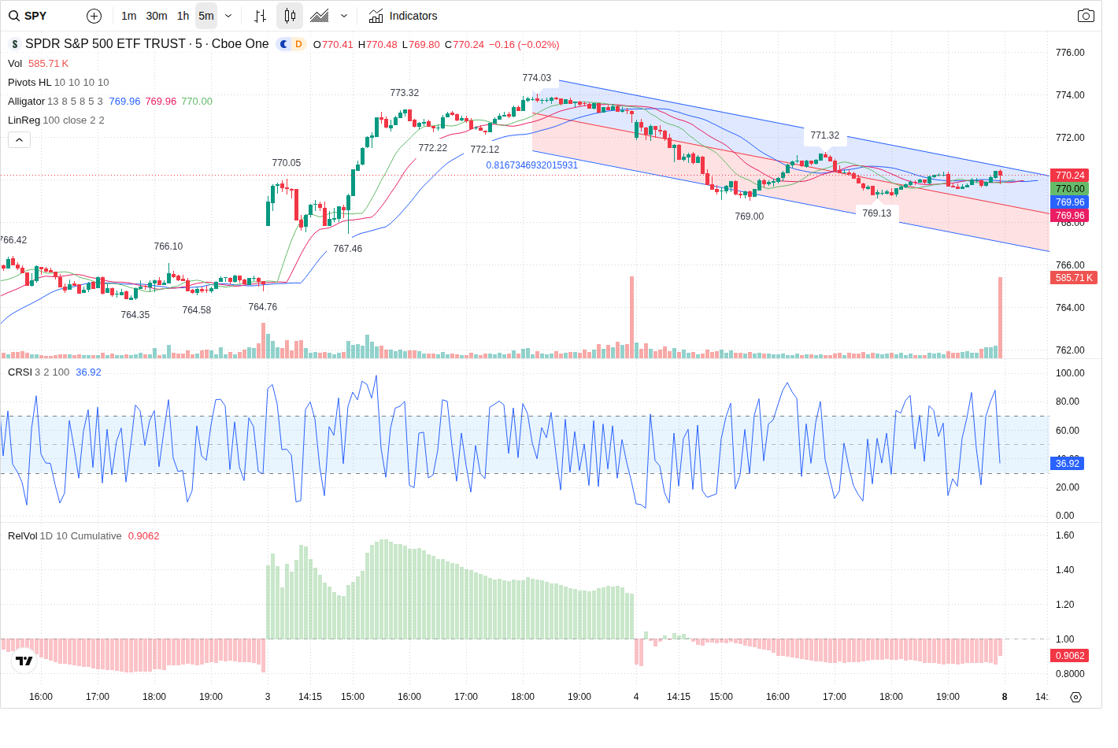Click the 764.76 pivot low label
Image resolution: width=1118 pixels, height=748 pixels.
pyautogui.click(x=263, y=307)
